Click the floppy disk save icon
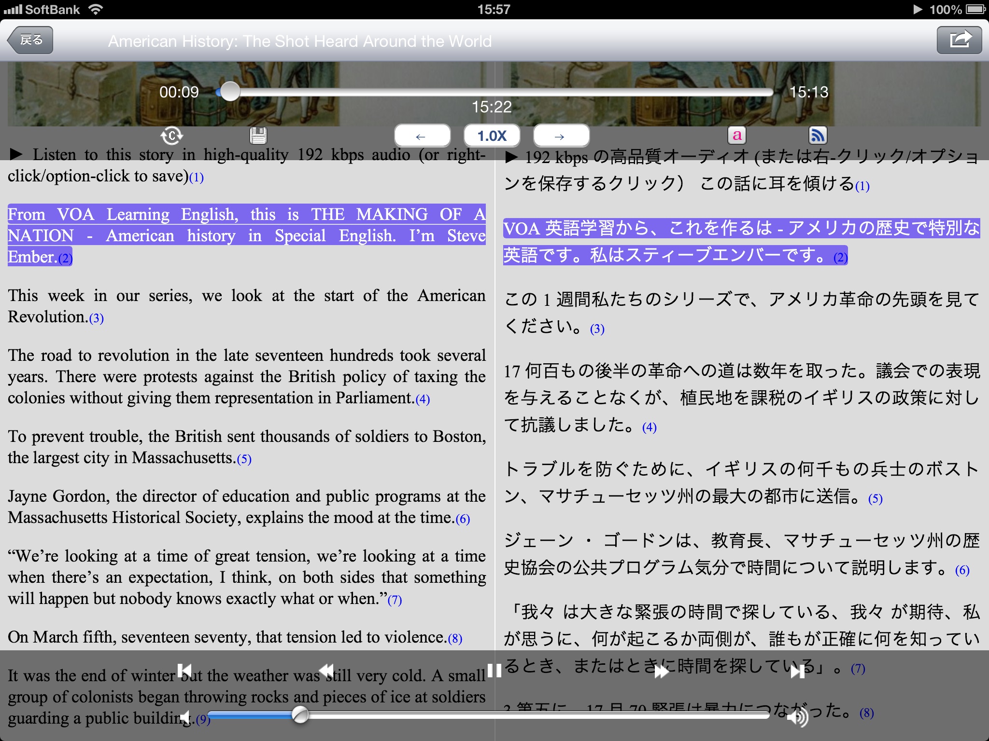 [x=258, y=136]
